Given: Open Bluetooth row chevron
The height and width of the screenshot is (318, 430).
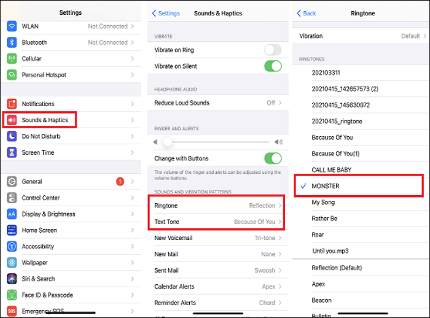Looking at the screenshot, I should 133,42.
